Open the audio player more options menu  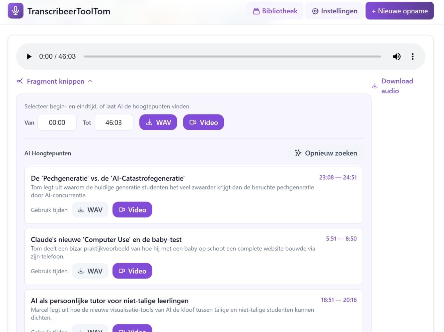point(412,56)
